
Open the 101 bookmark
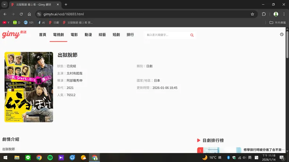point(29,23)
